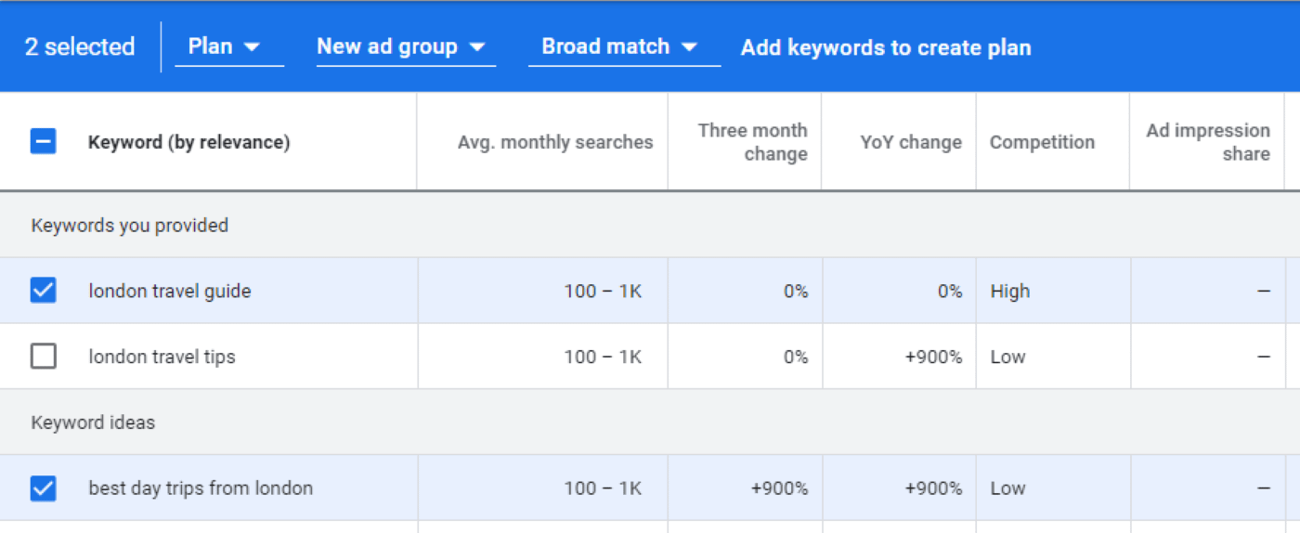Select the london travel tips keyword text
This screenshot has height=533, width=1300.
(162, 357)
